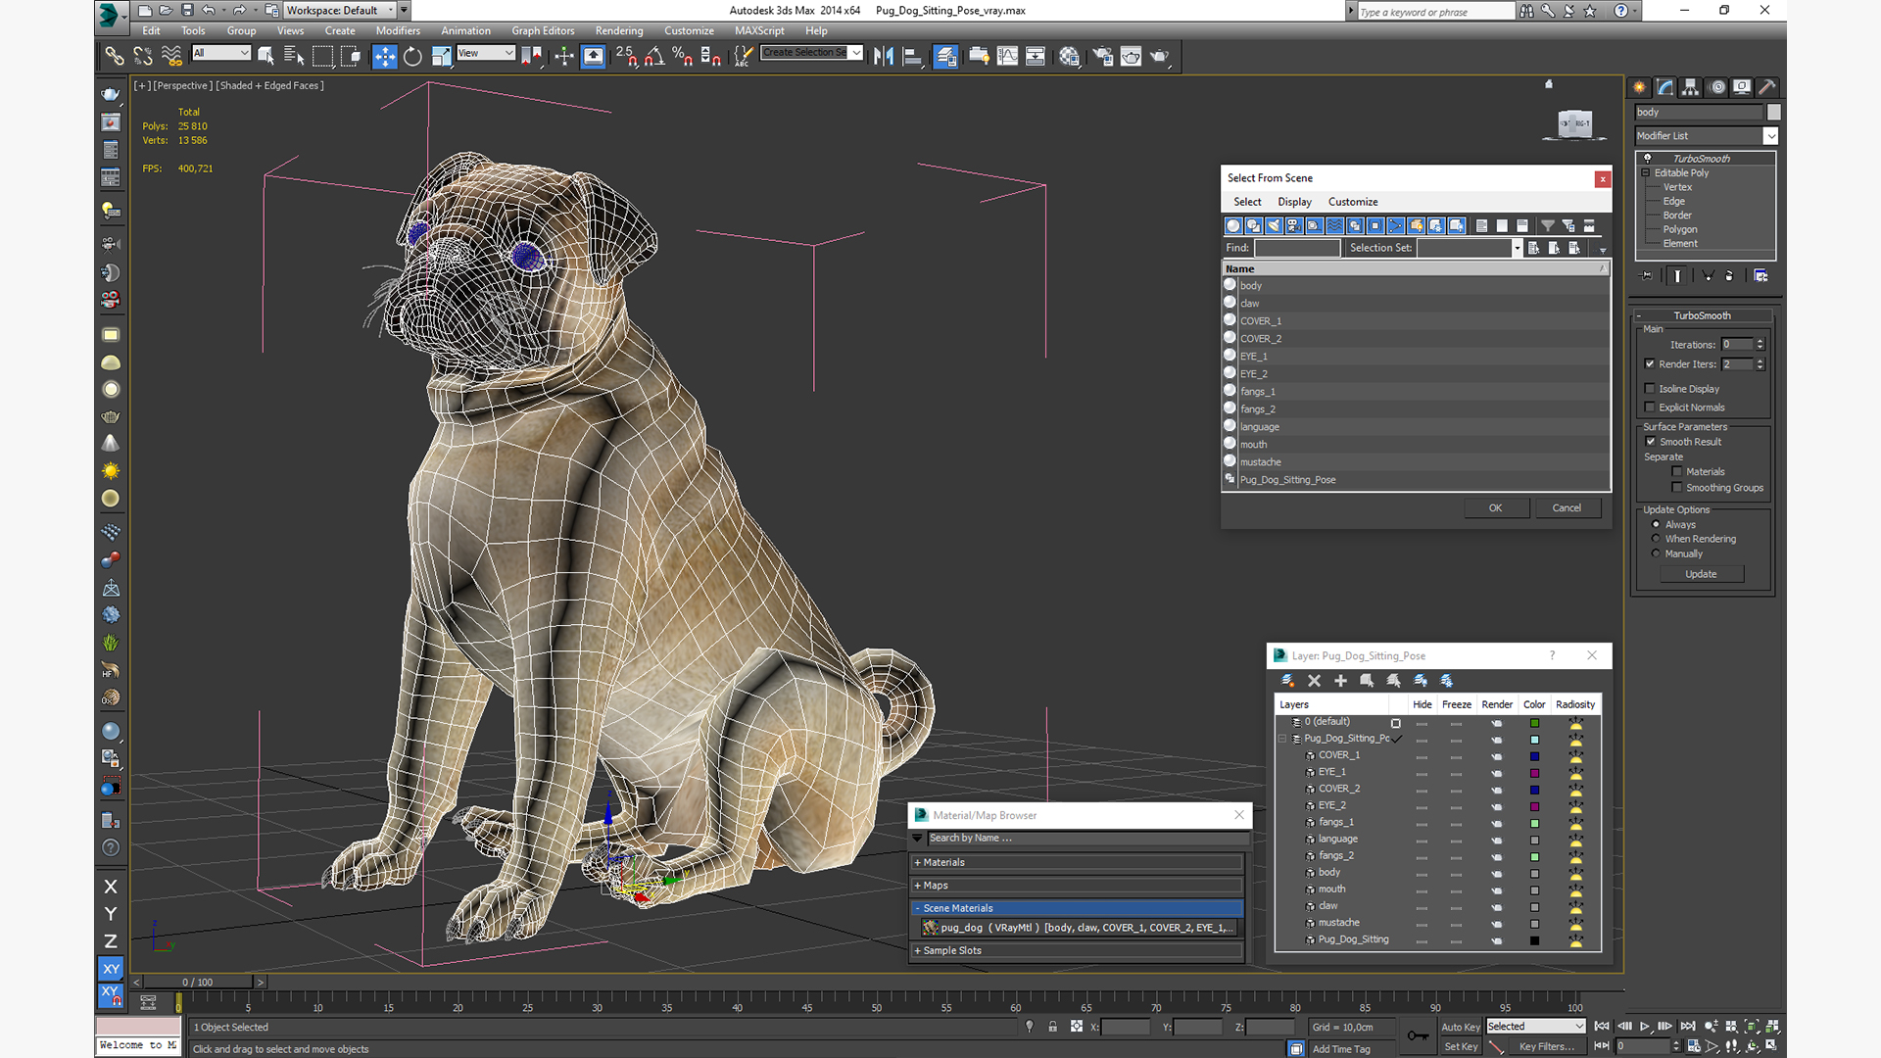Select the Select and Uniform Scale tool
Screen dimensions: 1881x1058
click(441, 57)
